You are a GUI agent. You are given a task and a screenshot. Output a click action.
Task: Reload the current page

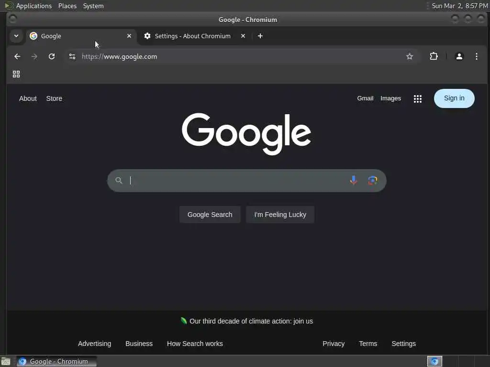52,56
